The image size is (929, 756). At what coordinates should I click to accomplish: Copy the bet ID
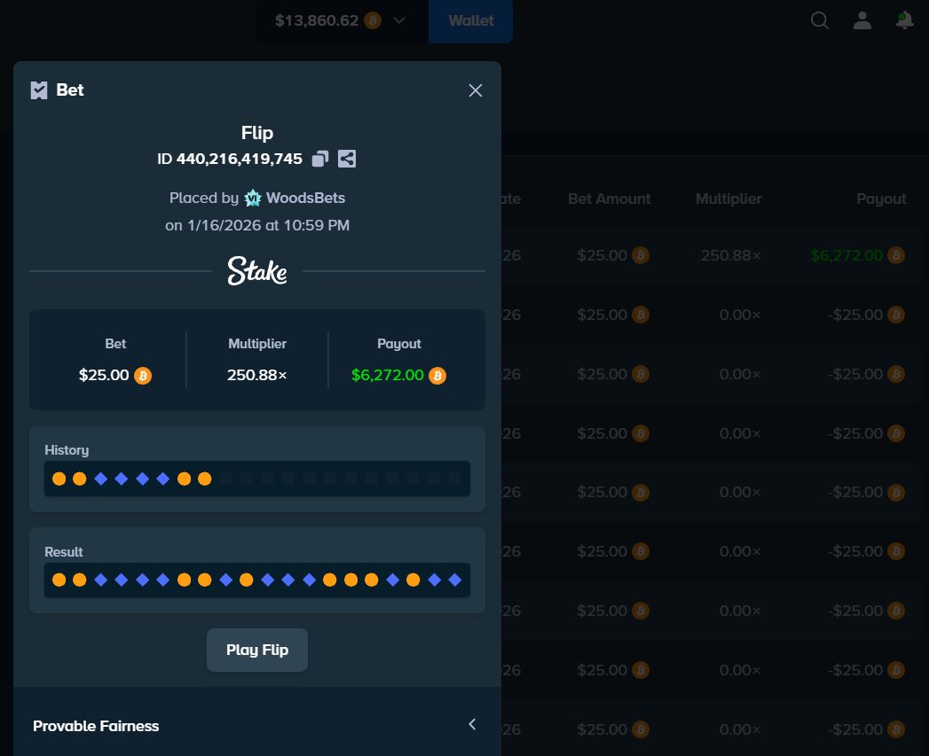(320, 159)
